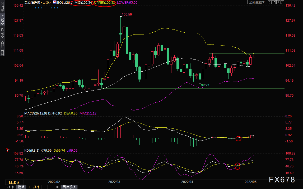Click the 2022/05 date on time axis
The image size is (303, 189).
click(250, 182)
